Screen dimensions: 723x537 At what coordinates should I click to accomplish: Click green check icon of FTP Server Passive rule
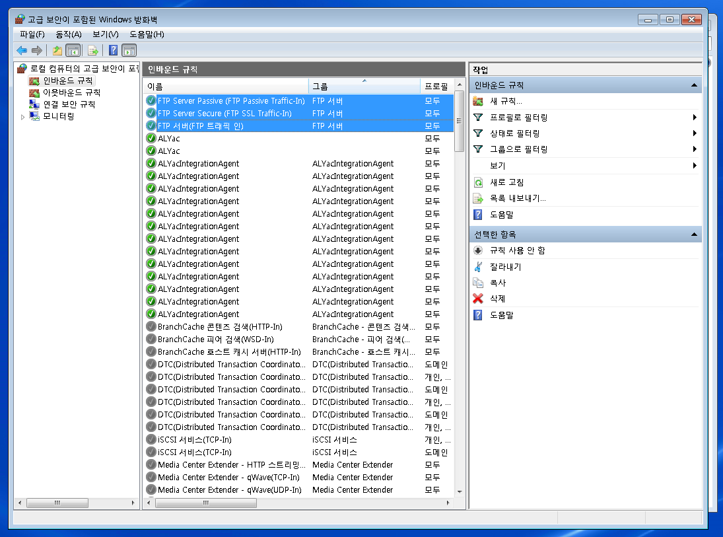(151, 100)
